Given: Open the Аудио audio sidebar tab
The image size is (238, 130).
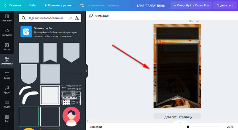Looking at the screenshot, I should click(x=7, y=90).
